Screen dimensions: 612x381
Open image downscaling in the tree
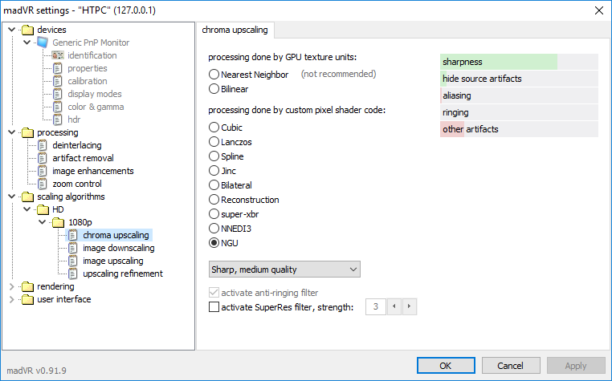[118, 248]
